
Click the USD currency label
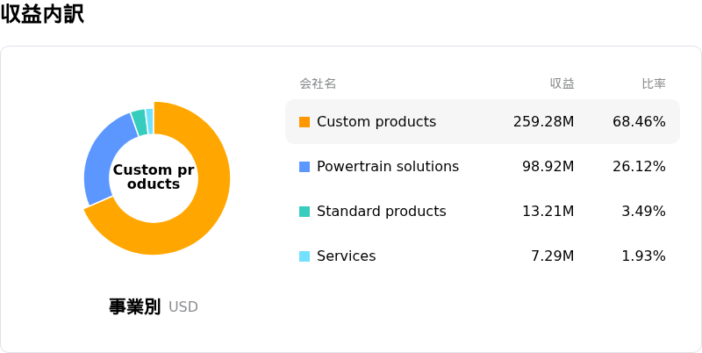coord(183,307)
